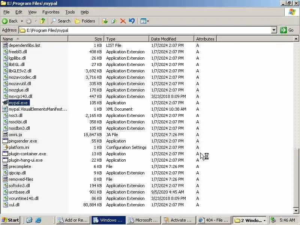Select the dependentlibs.list file icon
Viewport: 300px width, 225px height.
[x=5, y=45]
